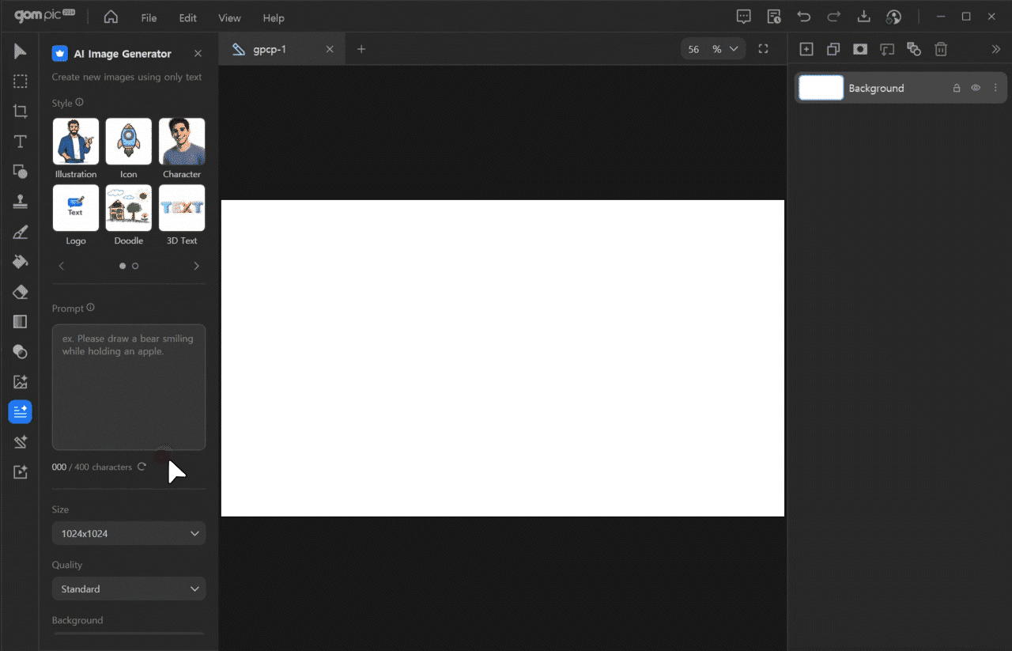Collapse the layers panel with double chevron
Image resolution: width=1012 pixels, height=651 pixels.
click(995, 49)
